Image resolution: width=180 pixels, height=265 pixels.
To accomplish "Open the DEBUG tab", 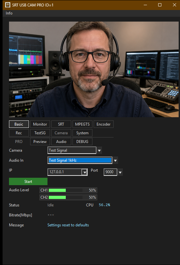I will click(x=82, y=142).
